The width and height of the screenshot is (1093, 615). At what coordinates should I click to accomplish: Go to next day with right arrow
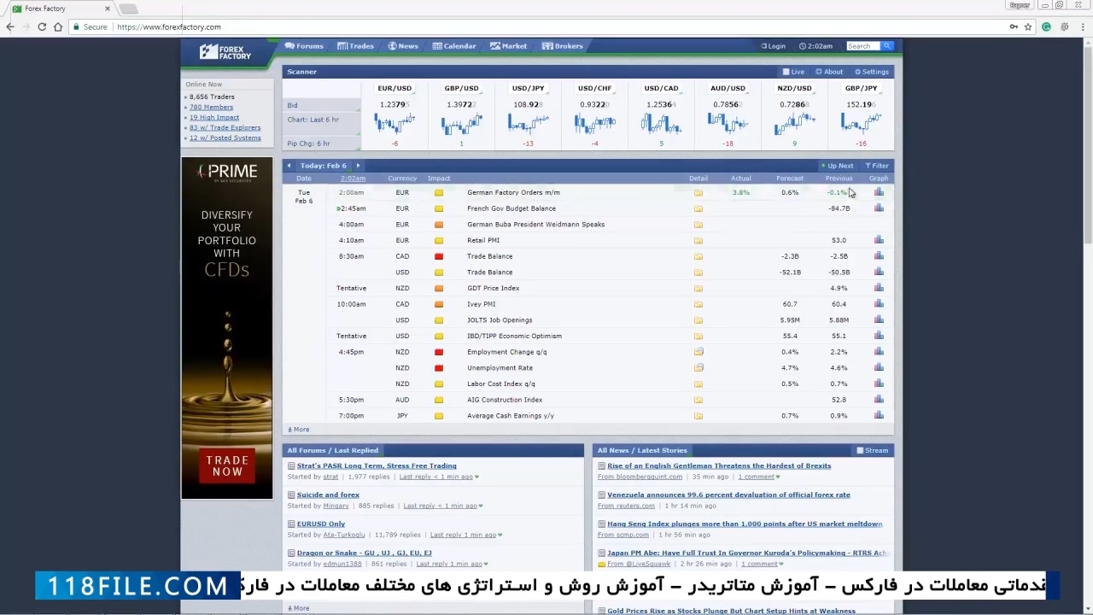click(358, 166)
